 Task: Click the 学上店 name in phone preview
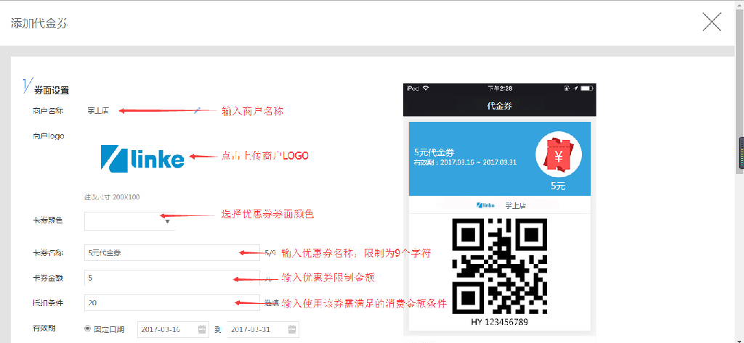pyautogui.click(x=515, y=206)
